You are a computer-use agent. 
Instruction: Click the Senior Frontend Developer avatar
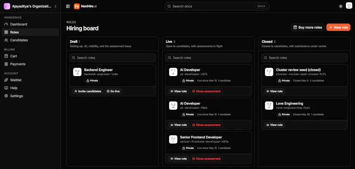pos(173,139)
